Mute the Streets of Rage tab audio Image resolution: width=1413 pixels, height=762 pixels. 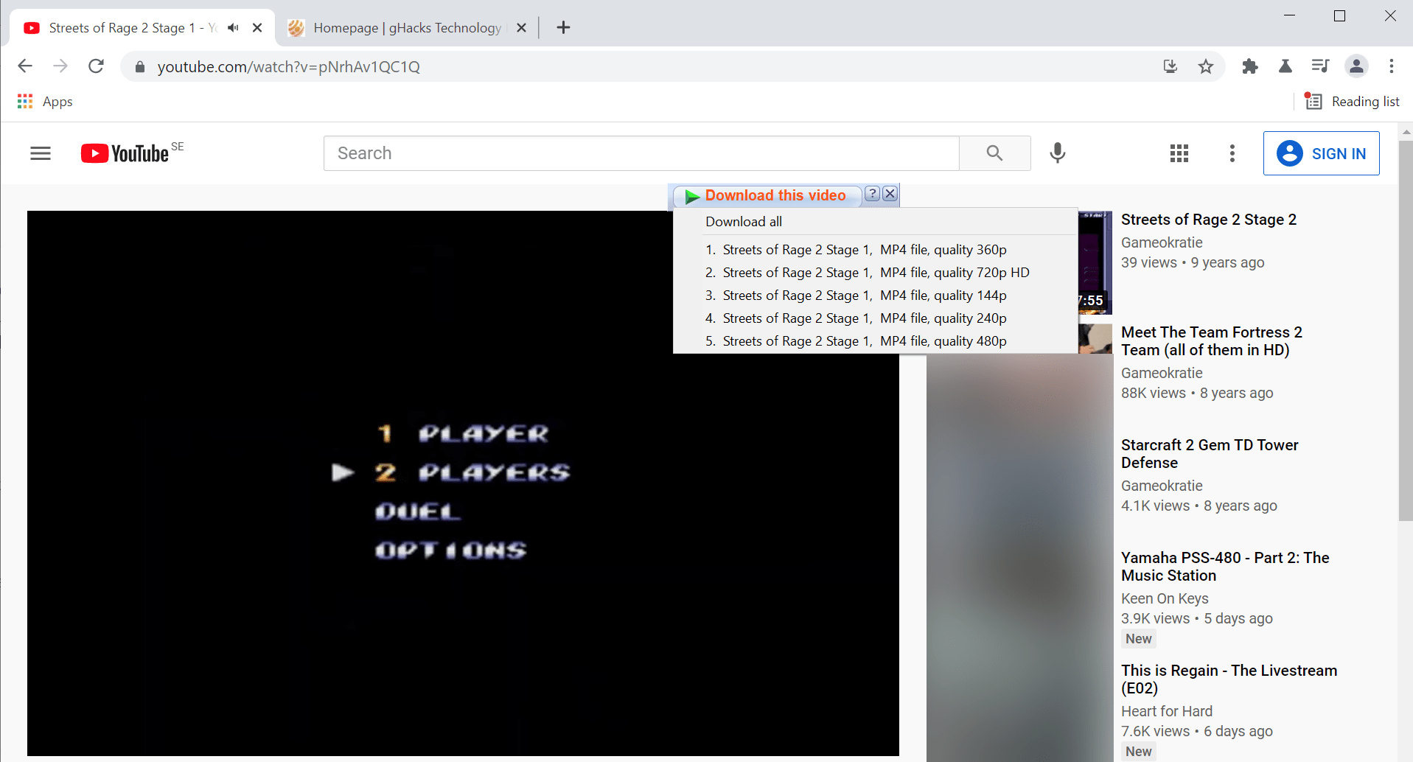tap(234, 28)
